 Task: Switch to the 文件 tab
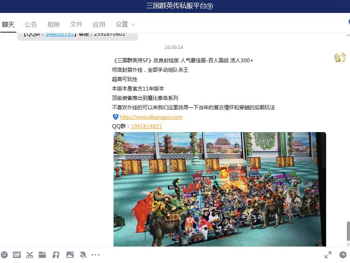(x=76, y=25)
